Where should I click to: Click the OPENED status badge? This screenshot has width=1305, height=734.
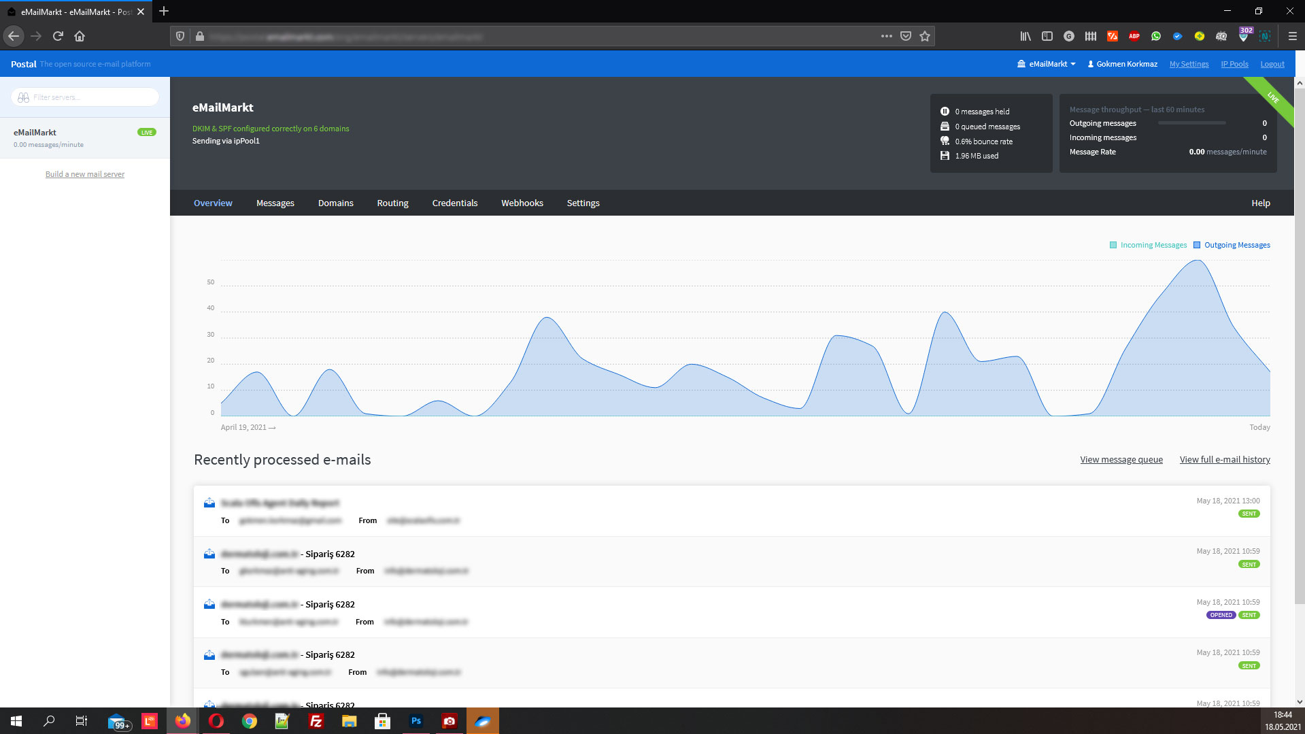pos(1221,615)
